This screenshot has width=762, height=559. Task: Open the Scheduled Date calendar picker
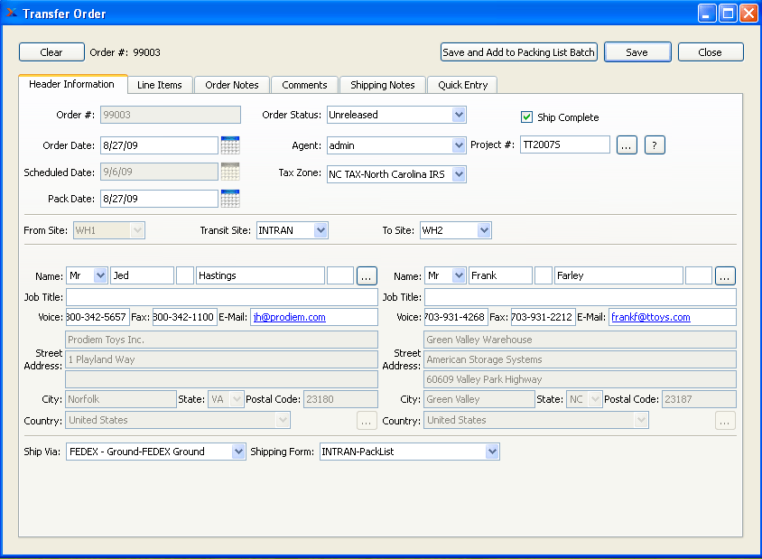229,172
